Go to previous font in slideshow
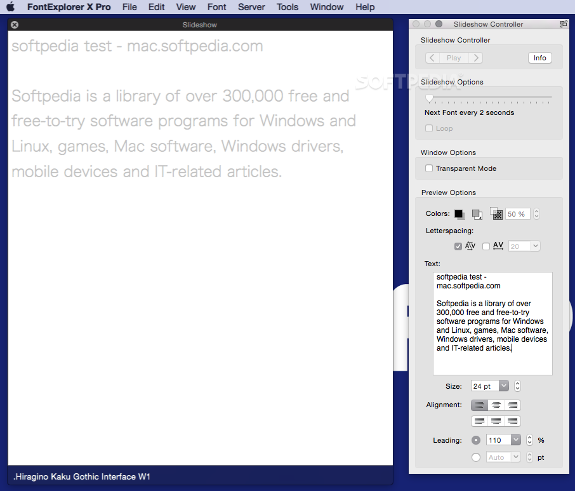The image size is (575, 491). (x=432, y=58)
